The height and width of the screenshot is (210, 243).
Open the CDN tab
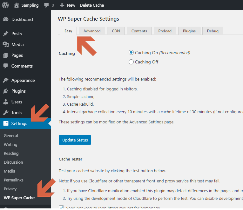116,31
